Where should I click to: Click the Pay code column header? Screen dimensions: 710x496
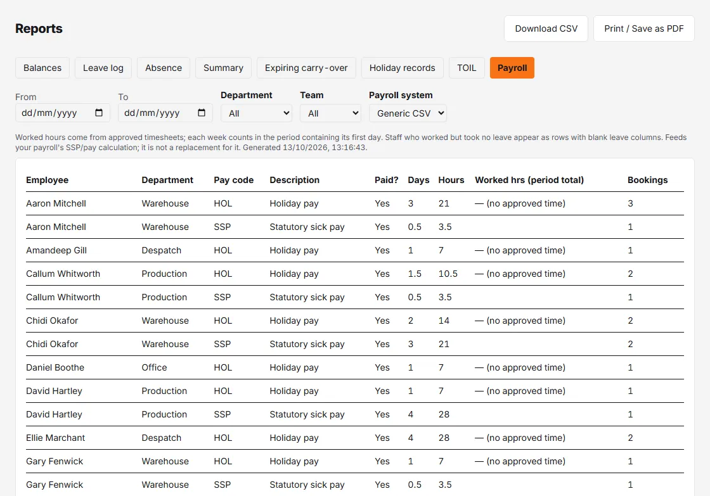(x=234, y=180)
